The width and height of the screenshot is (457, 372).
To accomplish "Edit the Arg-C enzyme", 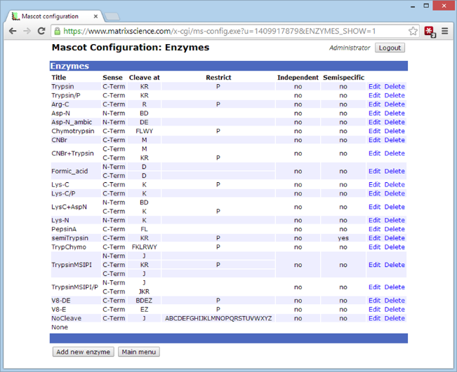I will click(374, 104).
